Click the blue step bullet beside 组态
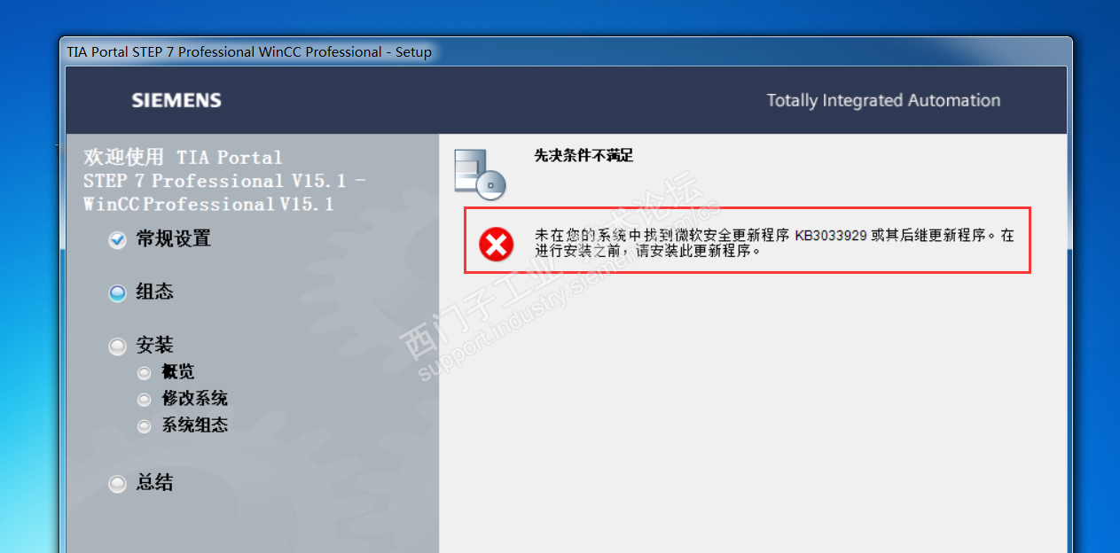 point(117,293)
